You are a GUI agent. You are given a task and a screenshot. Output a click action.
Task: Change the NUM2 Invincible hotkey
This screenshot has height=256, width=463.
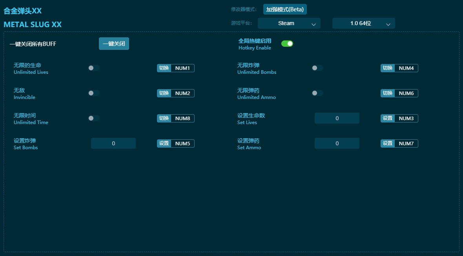tap(182, 93)
